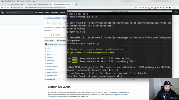Click the Patreon URL in the terminal

pos(91,52)
